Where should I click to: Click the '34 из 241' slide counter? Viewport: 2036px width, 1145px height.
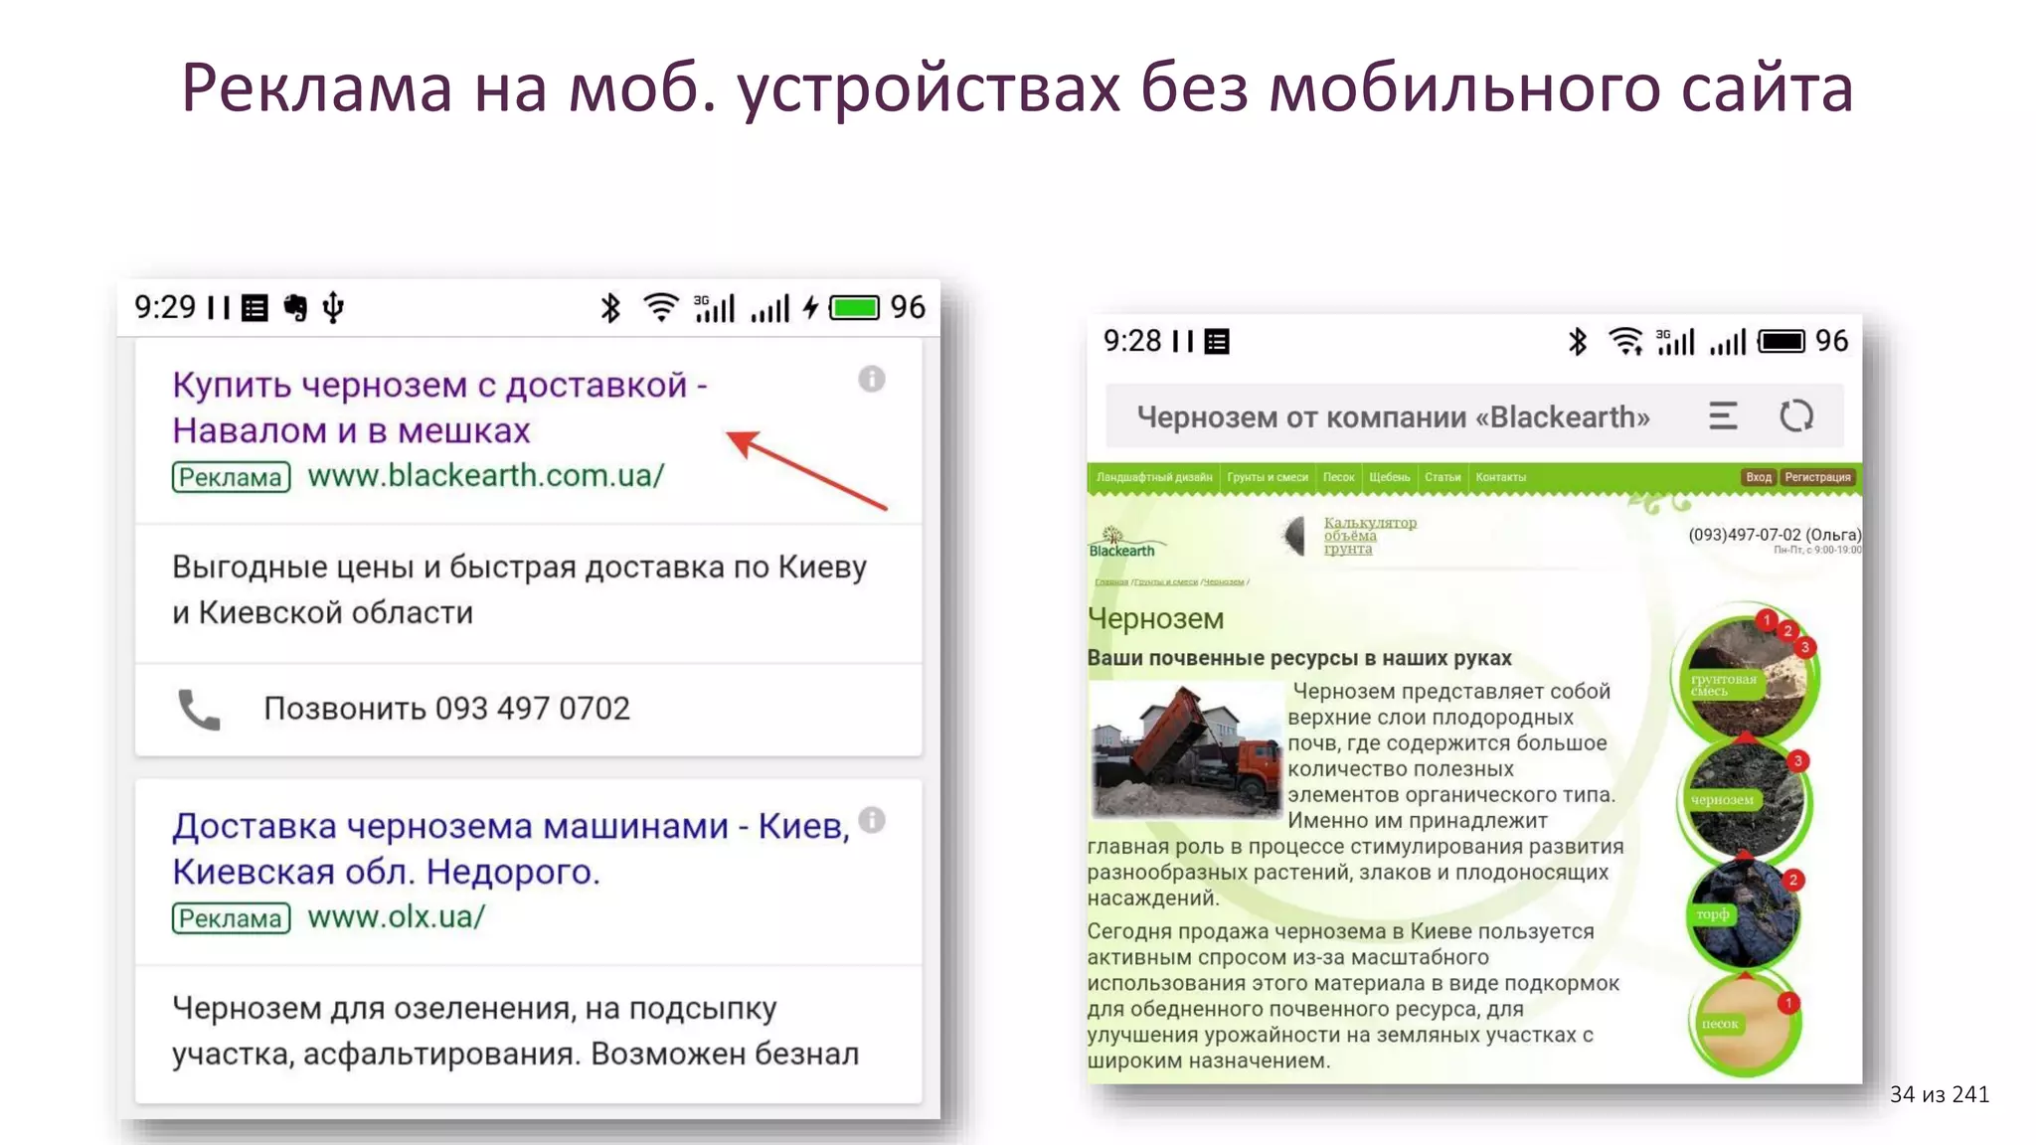(1940, 1094)
